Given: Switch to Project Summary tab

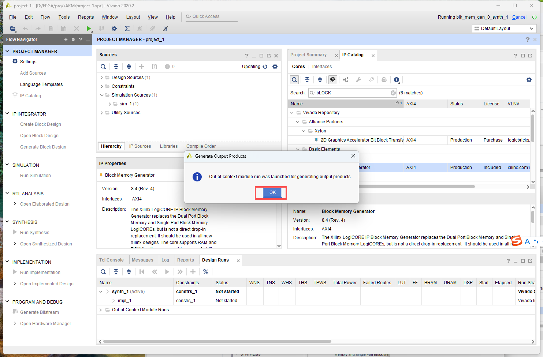Looking at the screenshot, I should tap(308, 55).
